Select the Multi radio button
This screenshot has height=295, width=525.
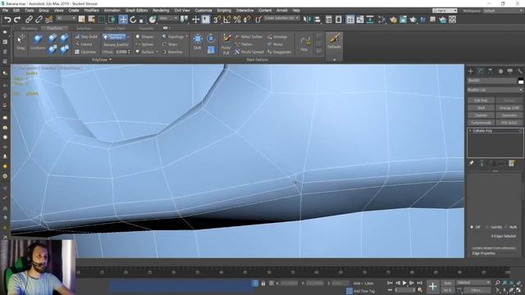(x=506, y=227)
